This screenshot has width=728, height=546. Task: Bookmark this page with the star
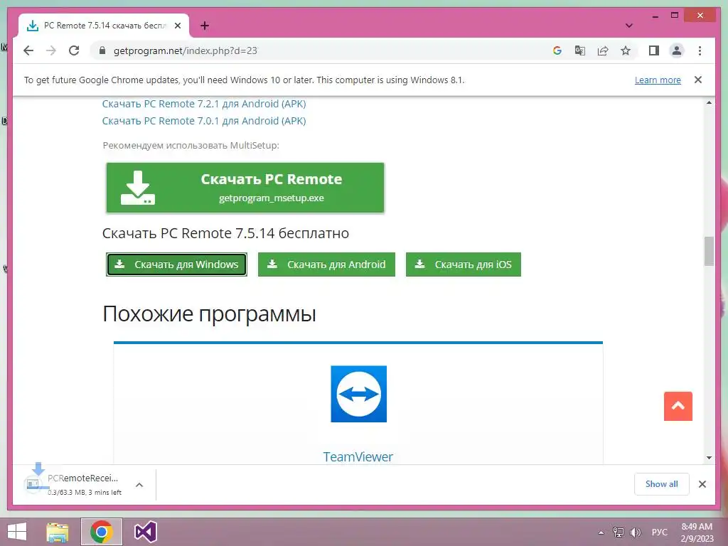(626, 50)
